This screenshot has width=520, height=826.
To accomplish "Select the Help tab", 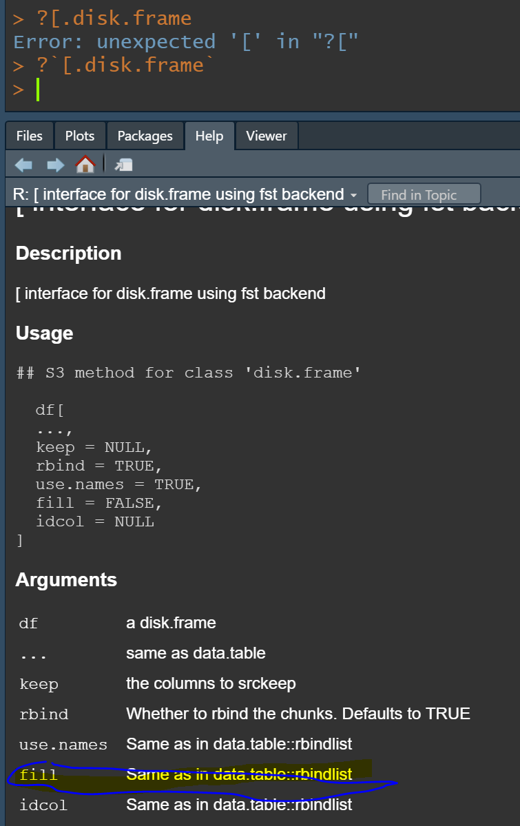I will 209,135.
